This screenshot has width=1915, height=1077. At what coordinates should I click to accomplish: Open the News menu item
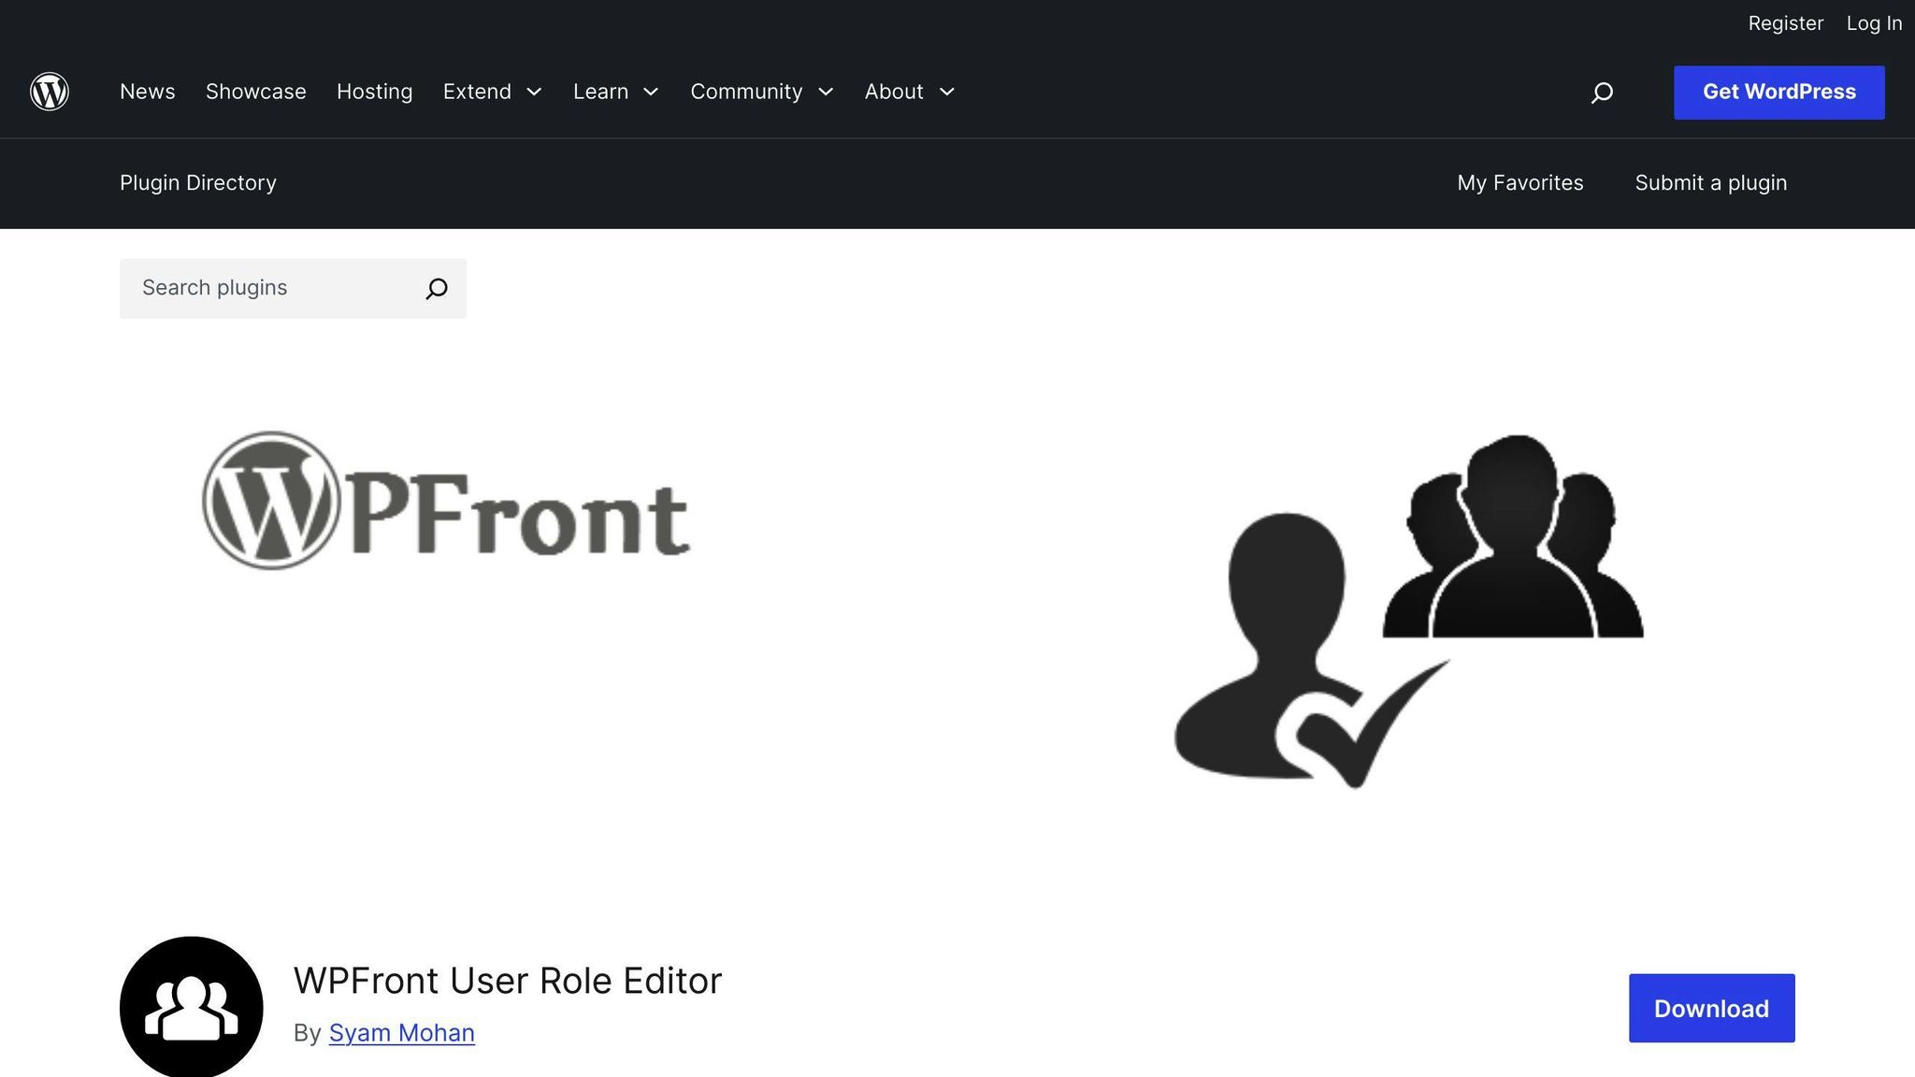148,92
